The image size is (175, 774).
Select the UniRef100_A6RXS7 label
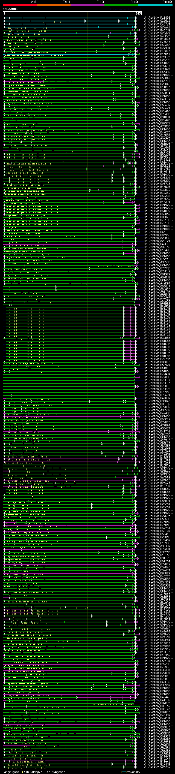click(x=157, y=45)
